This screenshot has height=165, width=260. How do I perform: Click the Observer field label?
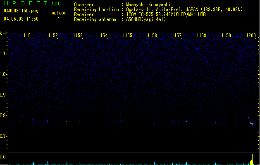coord(84,5)
